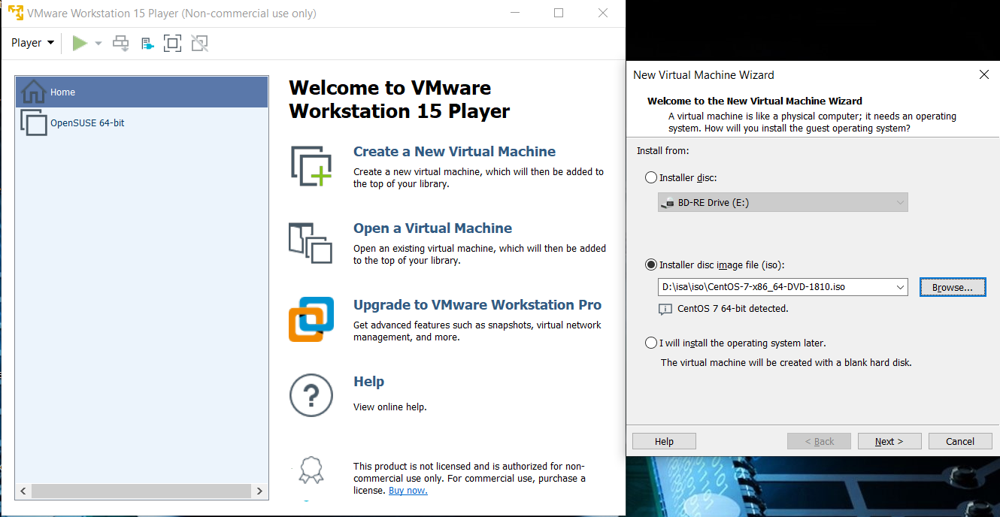Open the Buy now link
The image size is (1000, 517).
click(408, 491)
